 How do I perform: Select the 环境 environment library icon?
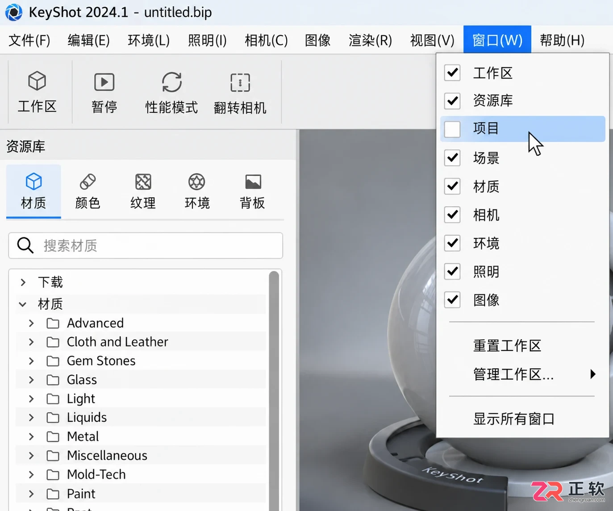pyautogui.click(x=197, y=182)
